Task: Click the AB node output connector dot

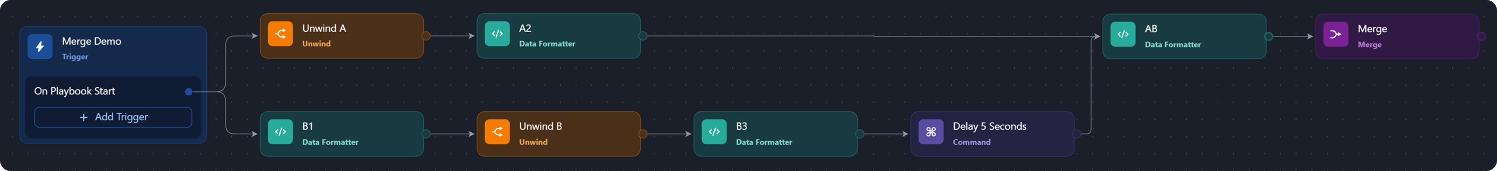Action: coord(1269,37)
